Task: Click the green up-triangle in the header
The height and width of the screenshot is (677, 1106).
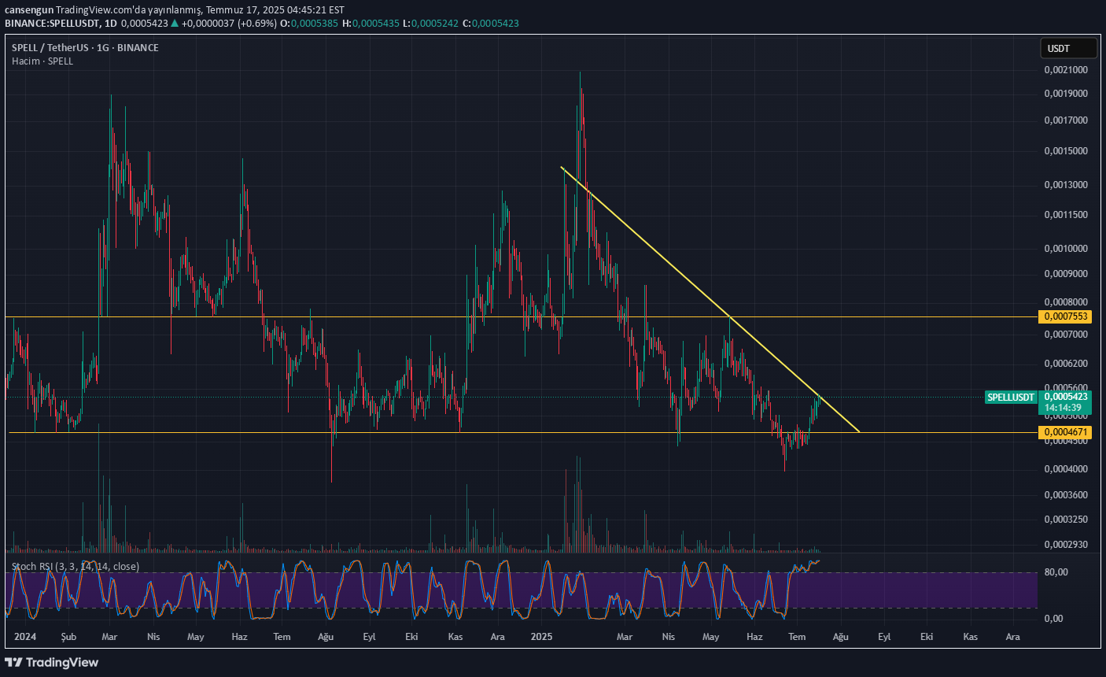Action: click(x=175, y=24)
